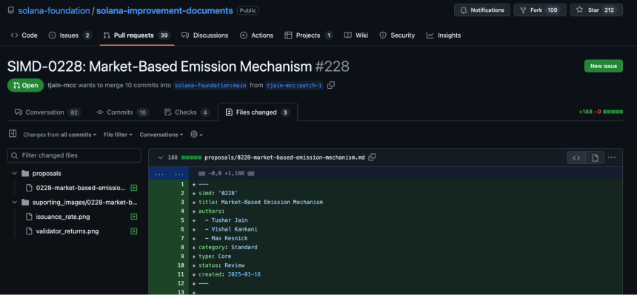Image resolution: width=637 pixels, height=295 pixels.
Task: Click diff line created: 2025-01-16
Action: pos(230,274)
